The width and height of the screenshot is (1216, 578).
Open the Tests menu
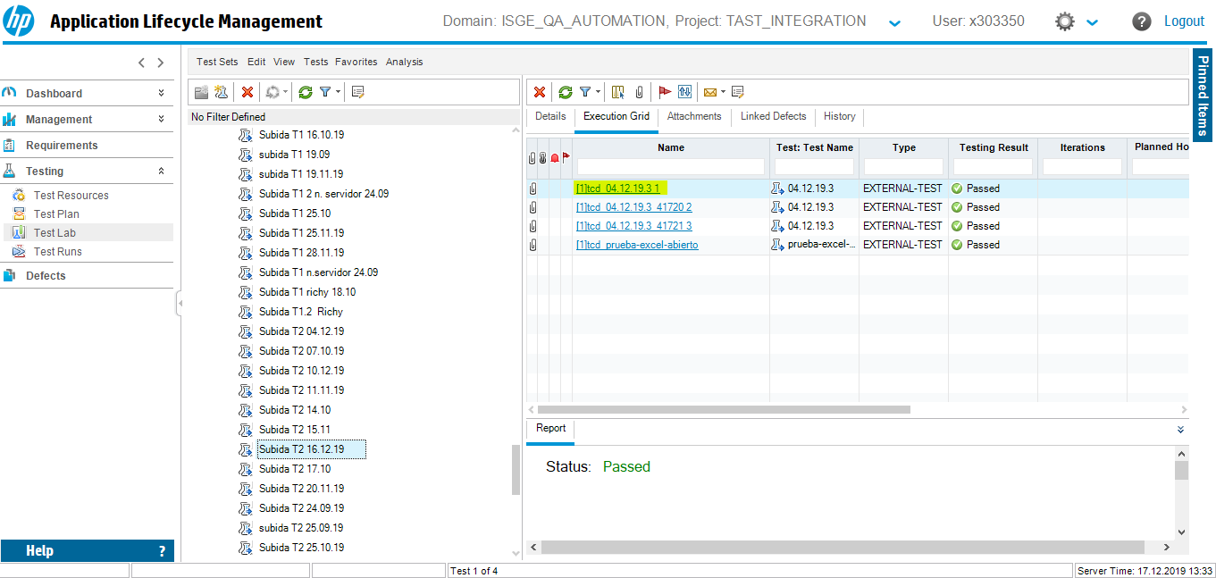pos(315,62)
